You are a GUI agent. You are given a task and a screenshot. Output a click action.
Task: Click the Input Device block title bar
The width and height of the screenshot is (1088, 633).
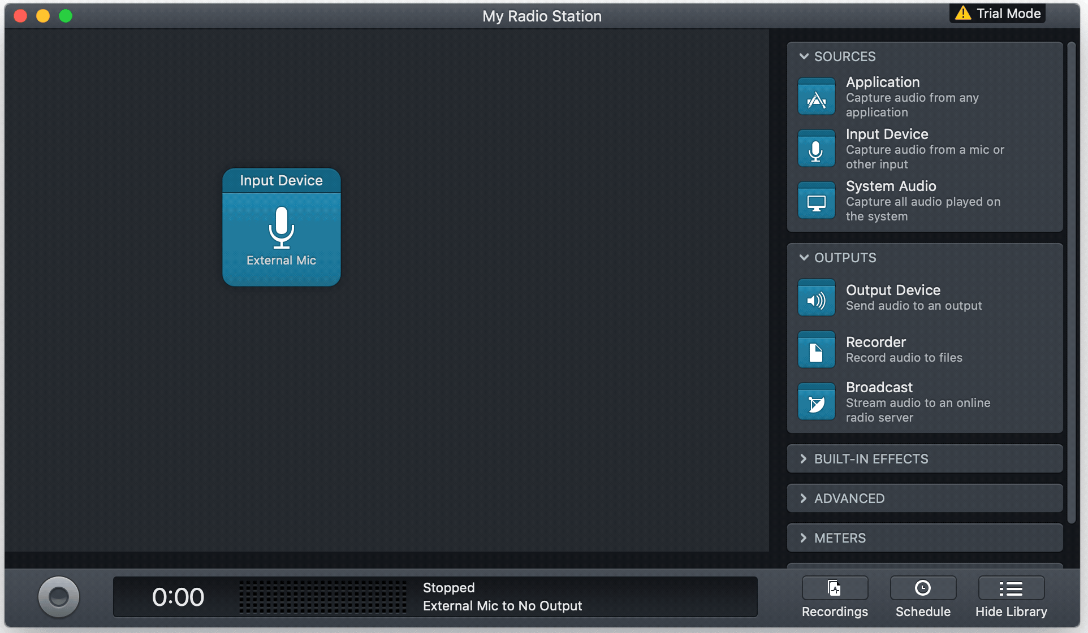click(x=281, y=181)
